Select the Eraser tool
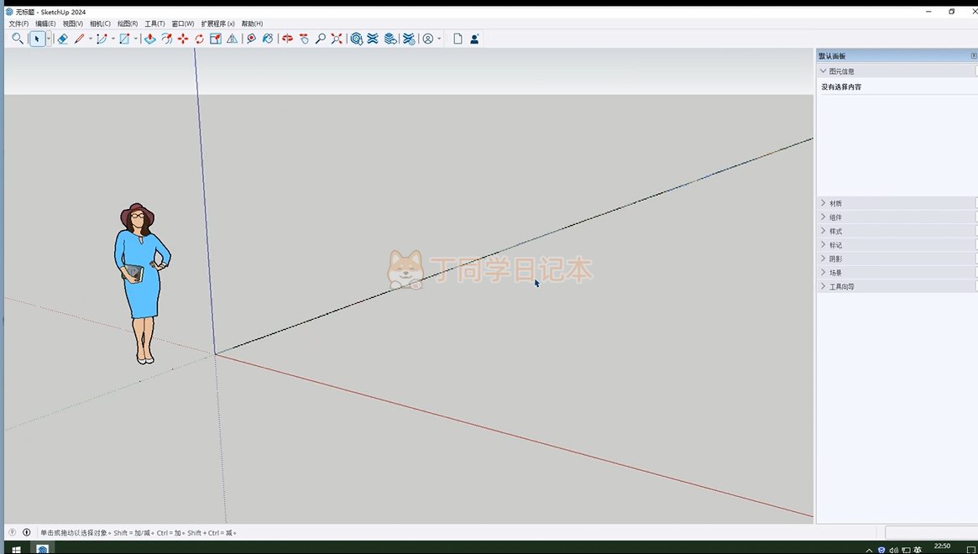The height and width of the screenshot is (554, 978). (62, 39)
